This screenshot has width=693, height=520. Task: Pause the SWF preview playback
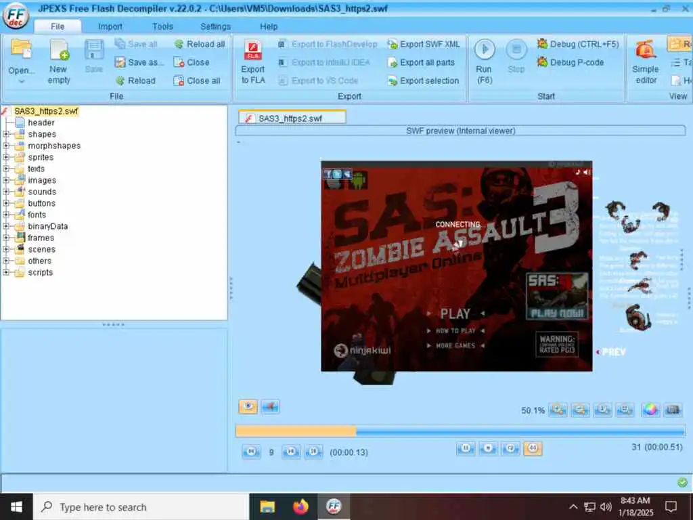(466, 448)
